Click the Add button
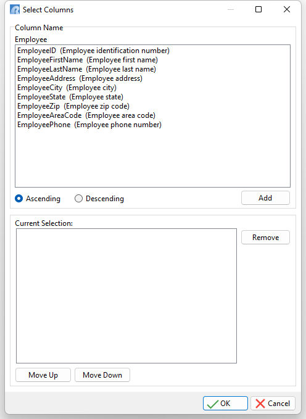The width and height of the screenshot is (306, 419). tap(265, 198)
